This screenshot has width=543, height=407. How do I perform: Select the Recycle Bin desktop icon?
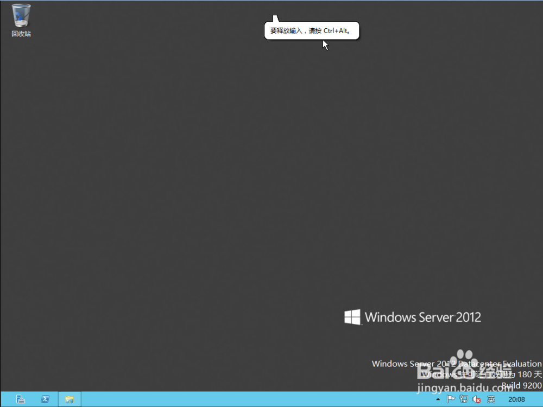click(x=21, y=21)
